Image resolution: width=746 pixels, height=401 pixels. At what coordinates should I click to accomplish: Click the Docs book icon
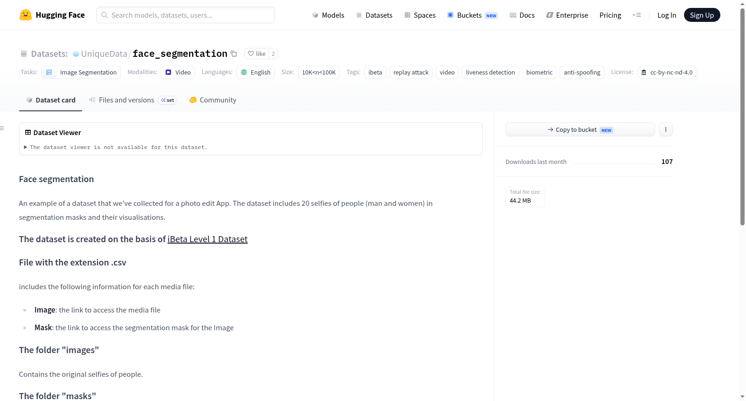pos(513,15)
